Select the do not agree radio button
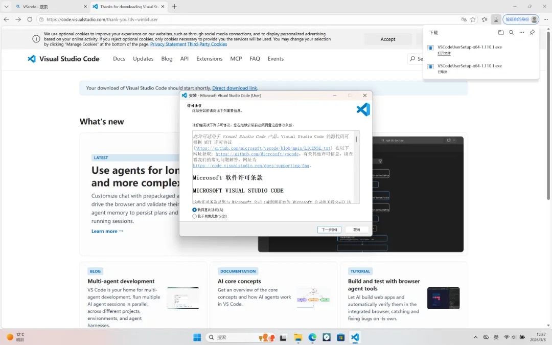Screen dimensions: 552x345 (194, 217)
